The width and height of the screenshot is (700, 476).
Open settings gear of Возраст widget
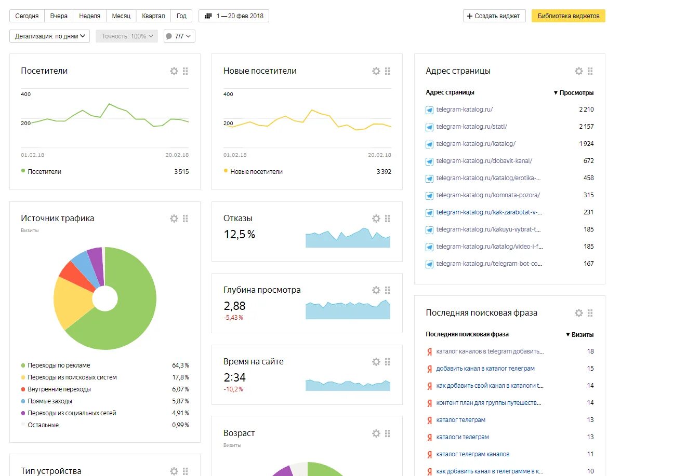tap(376, 433)
